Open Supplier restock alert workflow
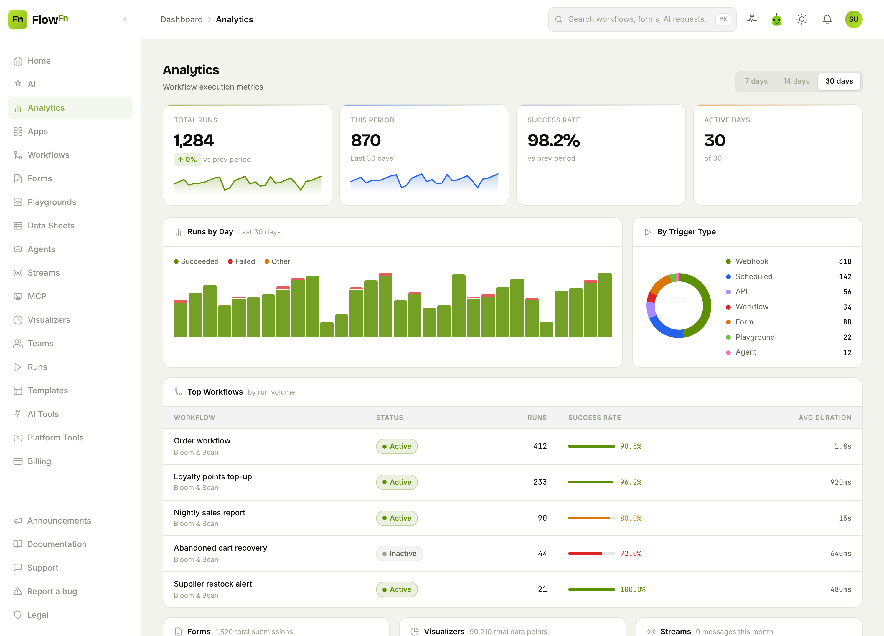The width and height of the screenshot is (884, 636). [x=512, y=589]
